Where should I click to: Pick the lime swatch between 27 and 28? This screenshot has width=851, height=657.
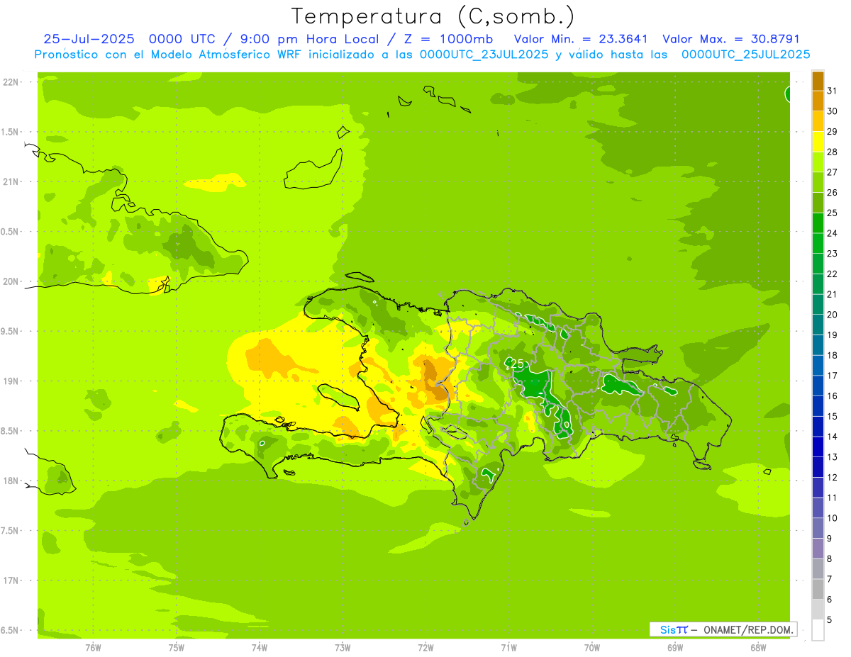(818, 162)
